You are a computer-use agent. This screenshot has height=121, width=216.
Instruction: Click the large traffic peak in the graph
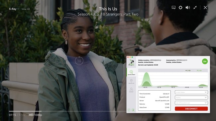tap(146, 79)
